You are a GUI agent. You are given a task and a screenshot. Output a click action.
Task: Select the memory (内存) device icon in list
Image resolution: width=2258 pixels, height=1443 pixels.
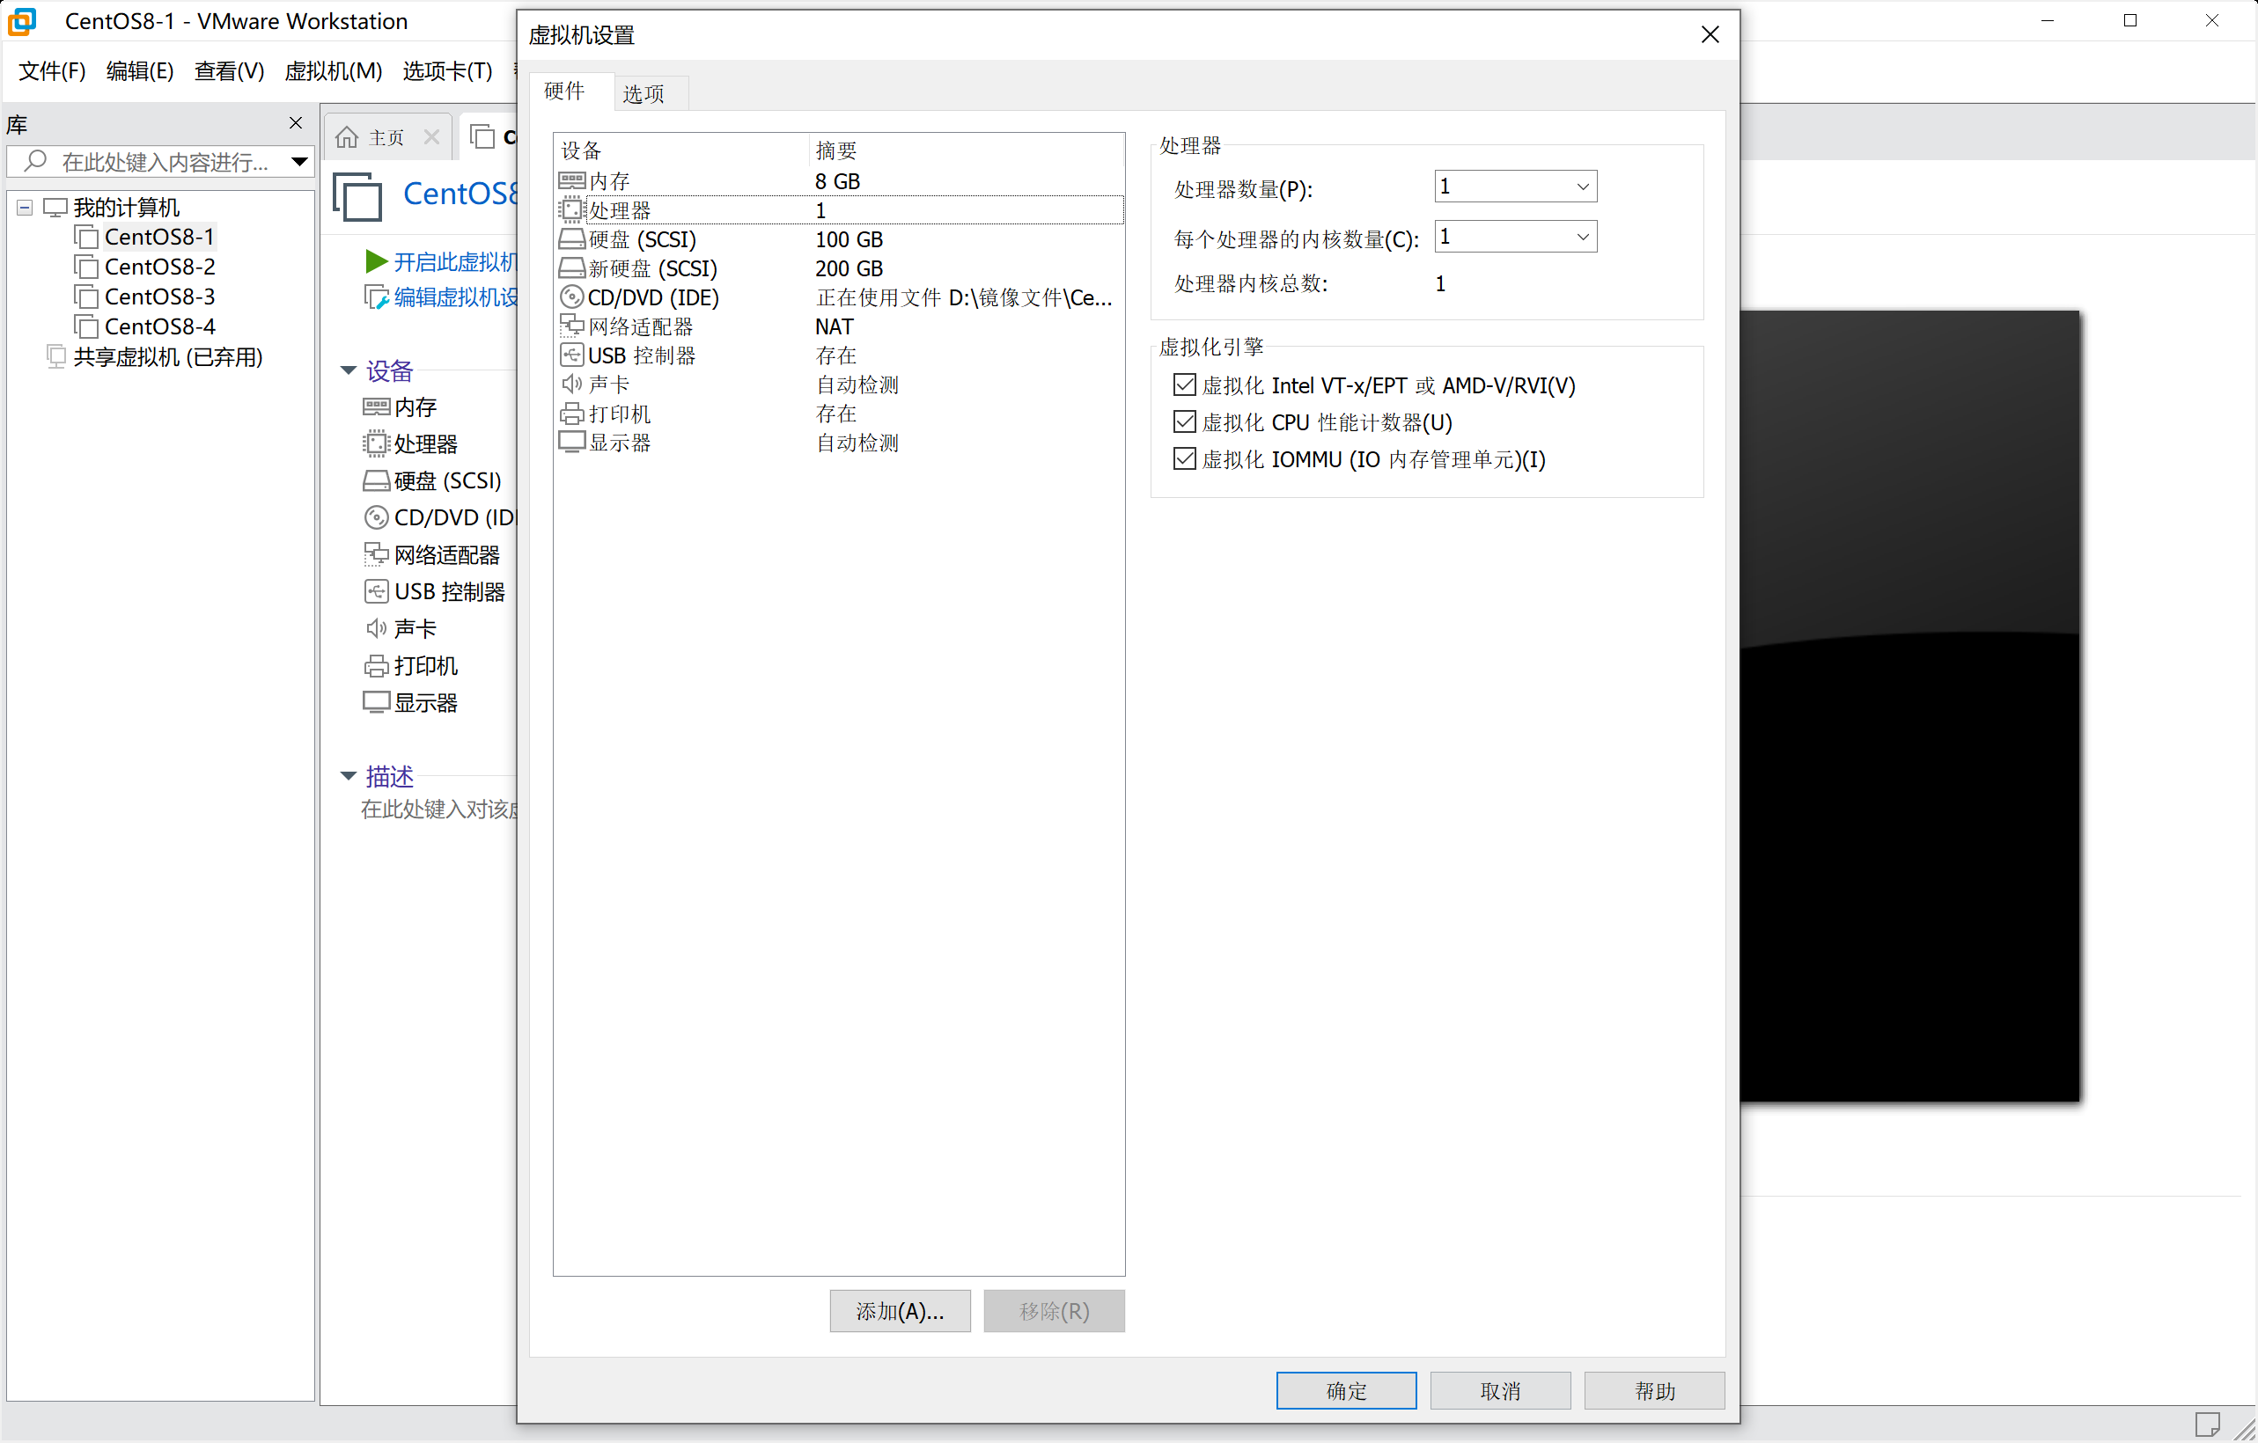tap(571, 181)
